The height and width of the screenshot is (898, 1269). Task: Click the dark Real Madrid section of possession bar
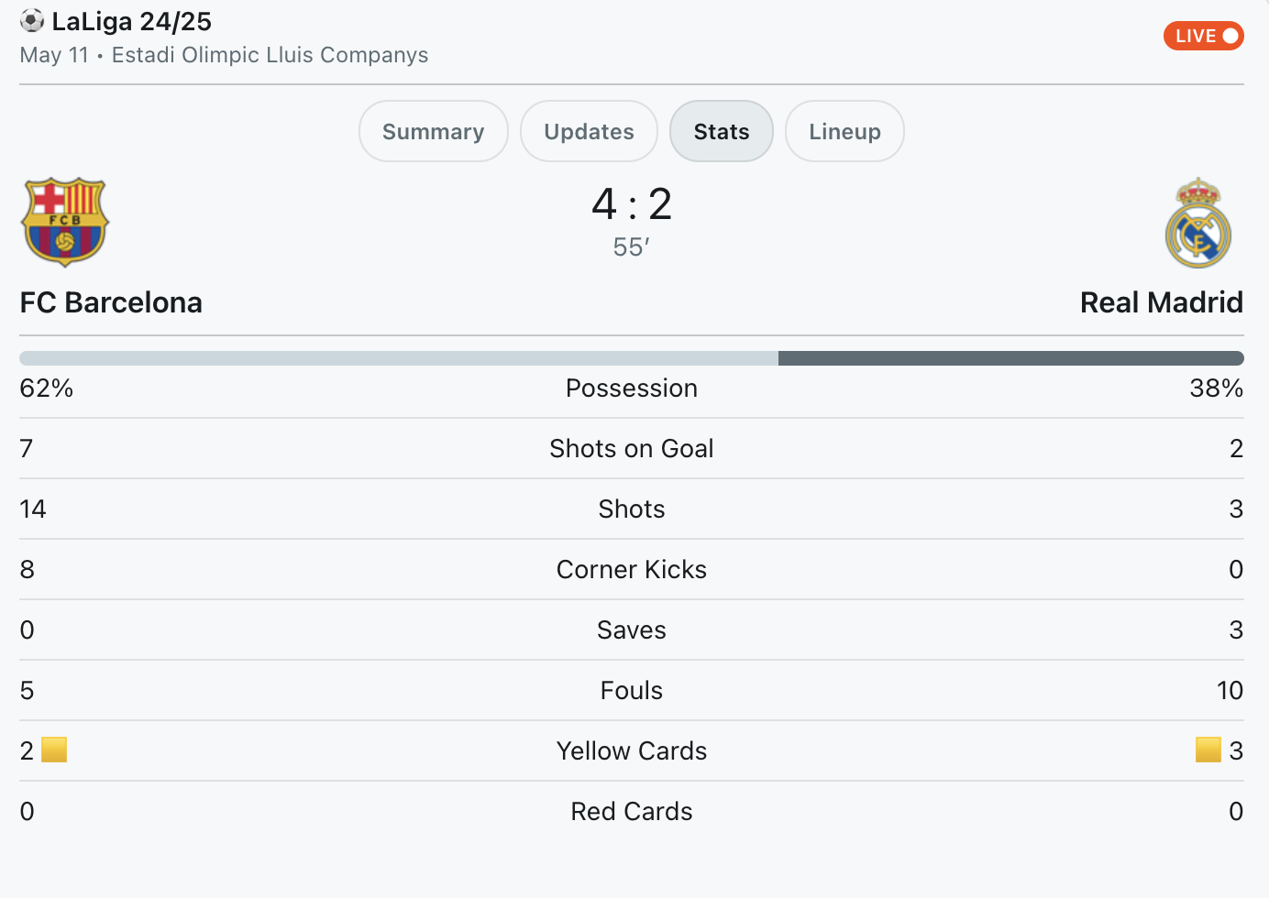click(1011, 358)
